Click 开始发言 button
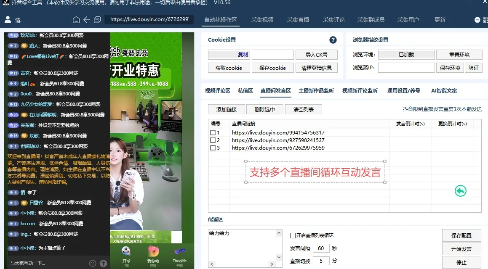488x269 pixels. point(461,249)
